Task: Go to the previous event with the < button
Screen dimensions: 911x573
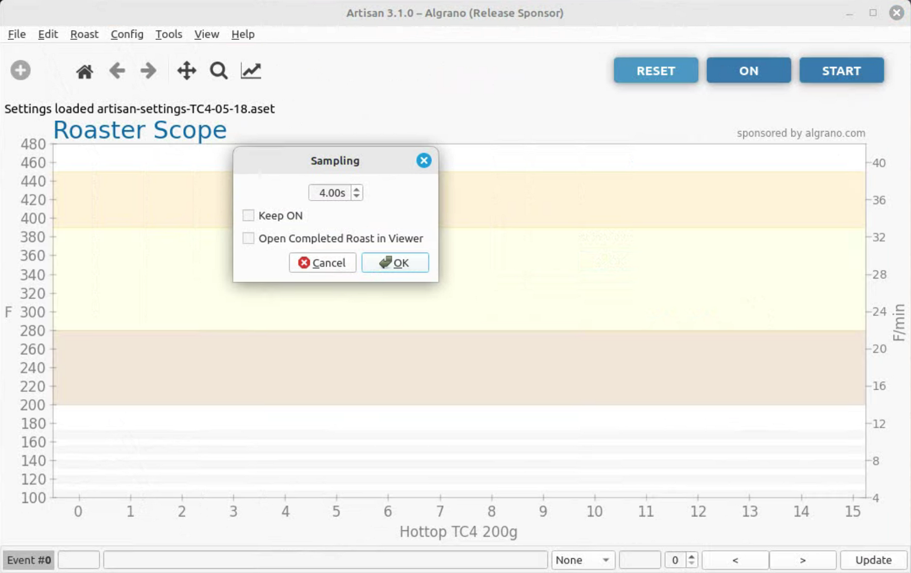Action: (x=735, y=560)
